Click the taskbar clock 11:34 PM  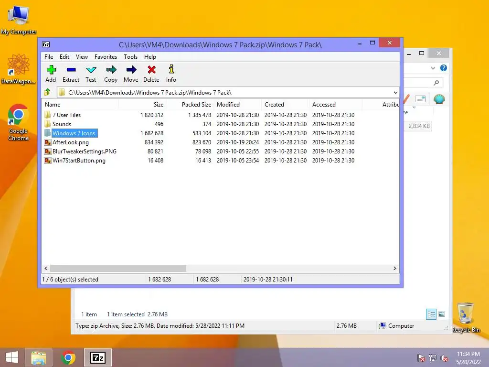(468, 354)
